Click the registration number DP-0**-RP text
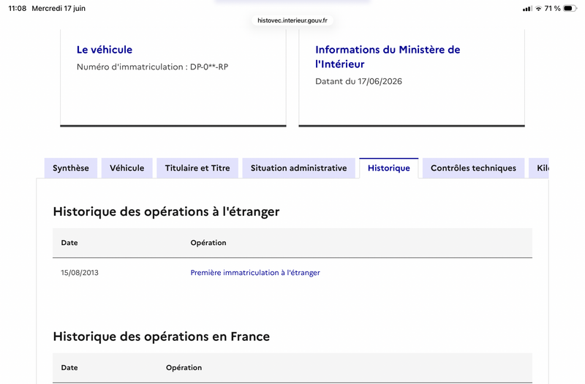 (x=209, y=67)
